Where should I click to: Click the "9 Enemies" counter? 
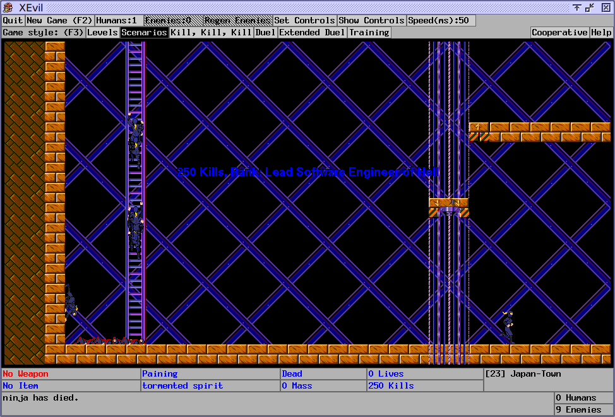tap(579, 410)
